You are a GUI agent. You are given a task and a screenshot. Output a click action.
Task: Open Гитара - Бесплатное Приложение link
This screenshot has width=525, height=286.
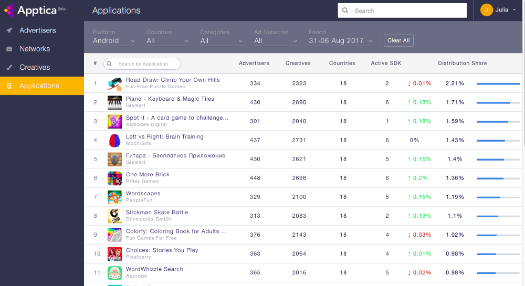(176, 155)
